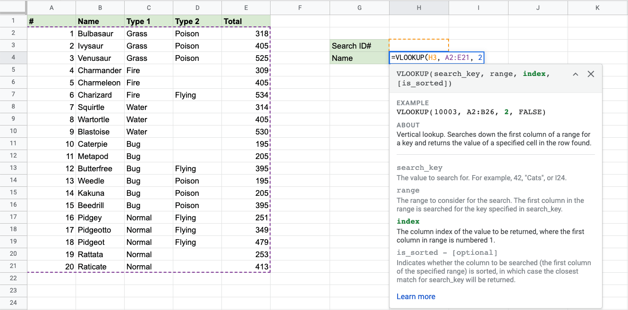The height and width of the screenshot is (310, 628).
Task: Select row 21 header number
Action: click(13, 267)
